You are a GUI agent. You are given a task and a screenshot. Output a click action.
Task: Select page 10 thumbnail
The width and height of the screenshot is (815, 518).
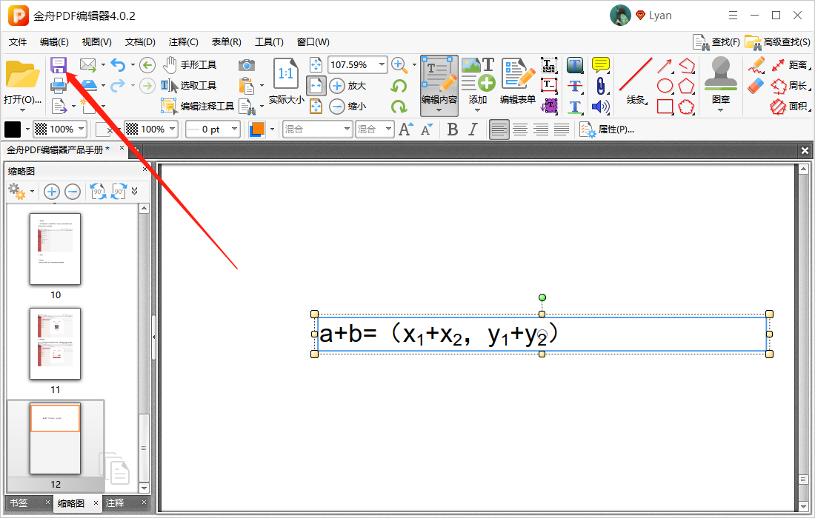[x=55, y=249]
